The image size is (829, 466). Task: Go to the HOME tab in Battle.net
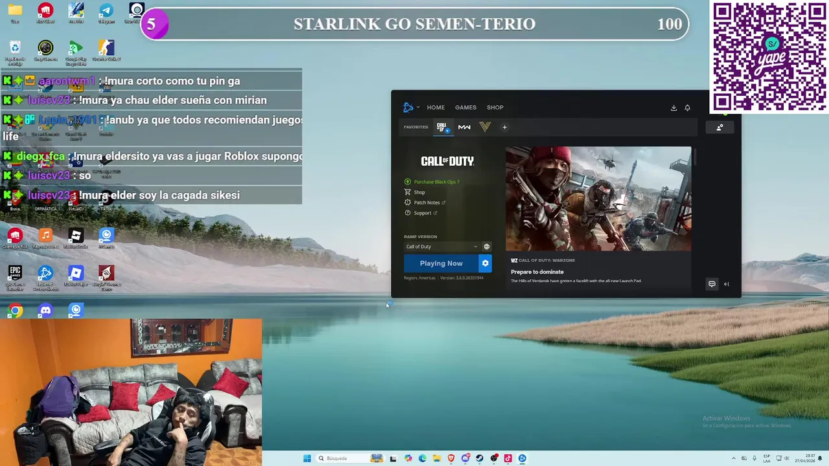click(x=435, y=107)
